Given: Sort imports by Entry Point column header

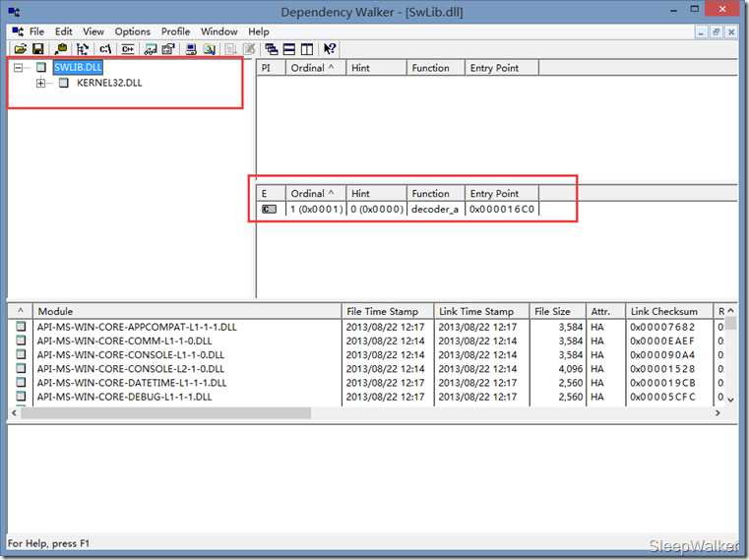Looking at the screenshot, I should click(502, 68).
